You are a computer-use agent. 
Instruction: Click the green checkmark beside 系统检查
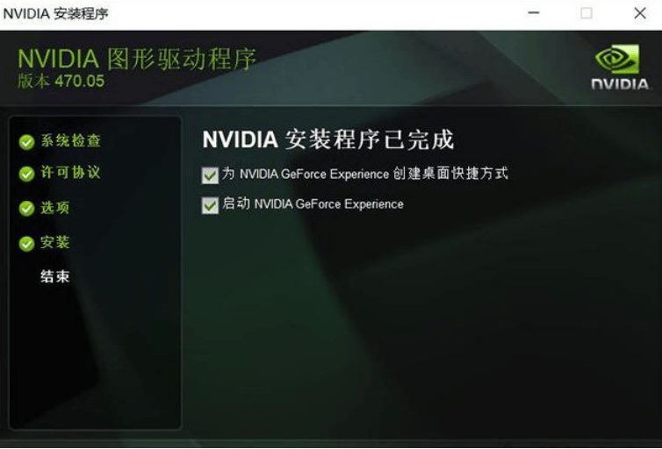click(x=26, y=142)
